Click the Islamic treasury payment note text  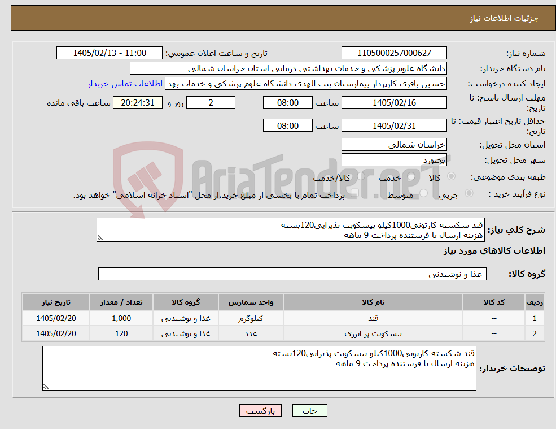(x=209, y=195)
